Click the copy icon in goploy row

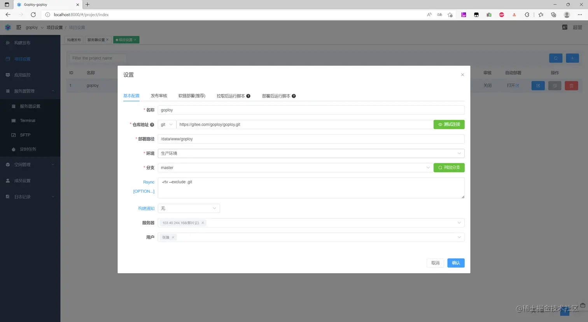click(x=555, y=86)
